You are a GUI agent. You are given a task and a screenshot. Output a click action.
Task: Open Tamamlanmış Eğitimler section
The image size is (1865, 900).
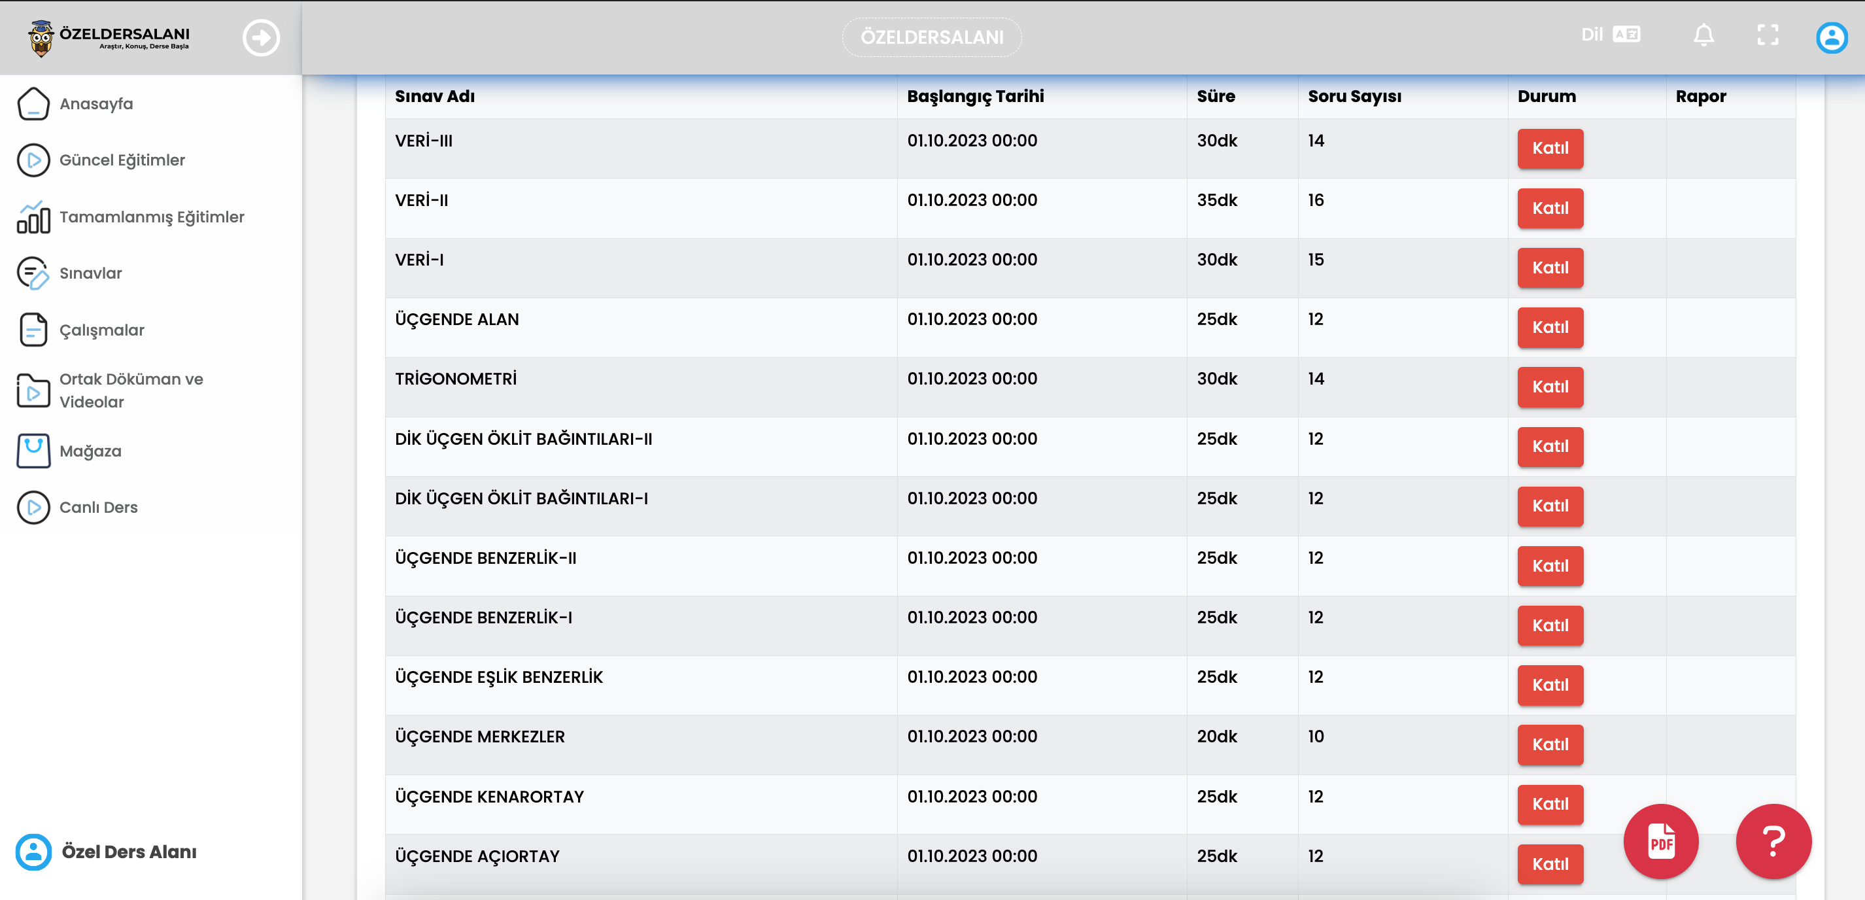(151, 216)
